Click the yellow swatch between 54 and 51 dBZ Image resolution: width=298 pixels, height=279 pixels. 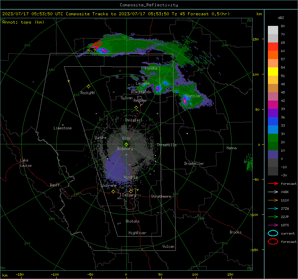[x=273, y=72]
